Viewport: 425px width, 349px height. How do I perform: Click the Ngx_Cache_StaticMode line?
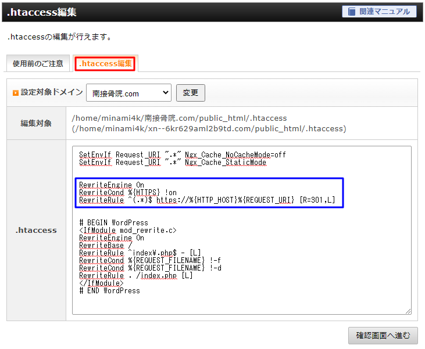tap(173, 163)
